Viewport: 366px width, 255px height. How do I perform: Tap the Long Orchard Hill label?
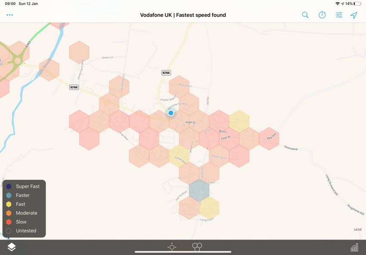pos(332,185)
